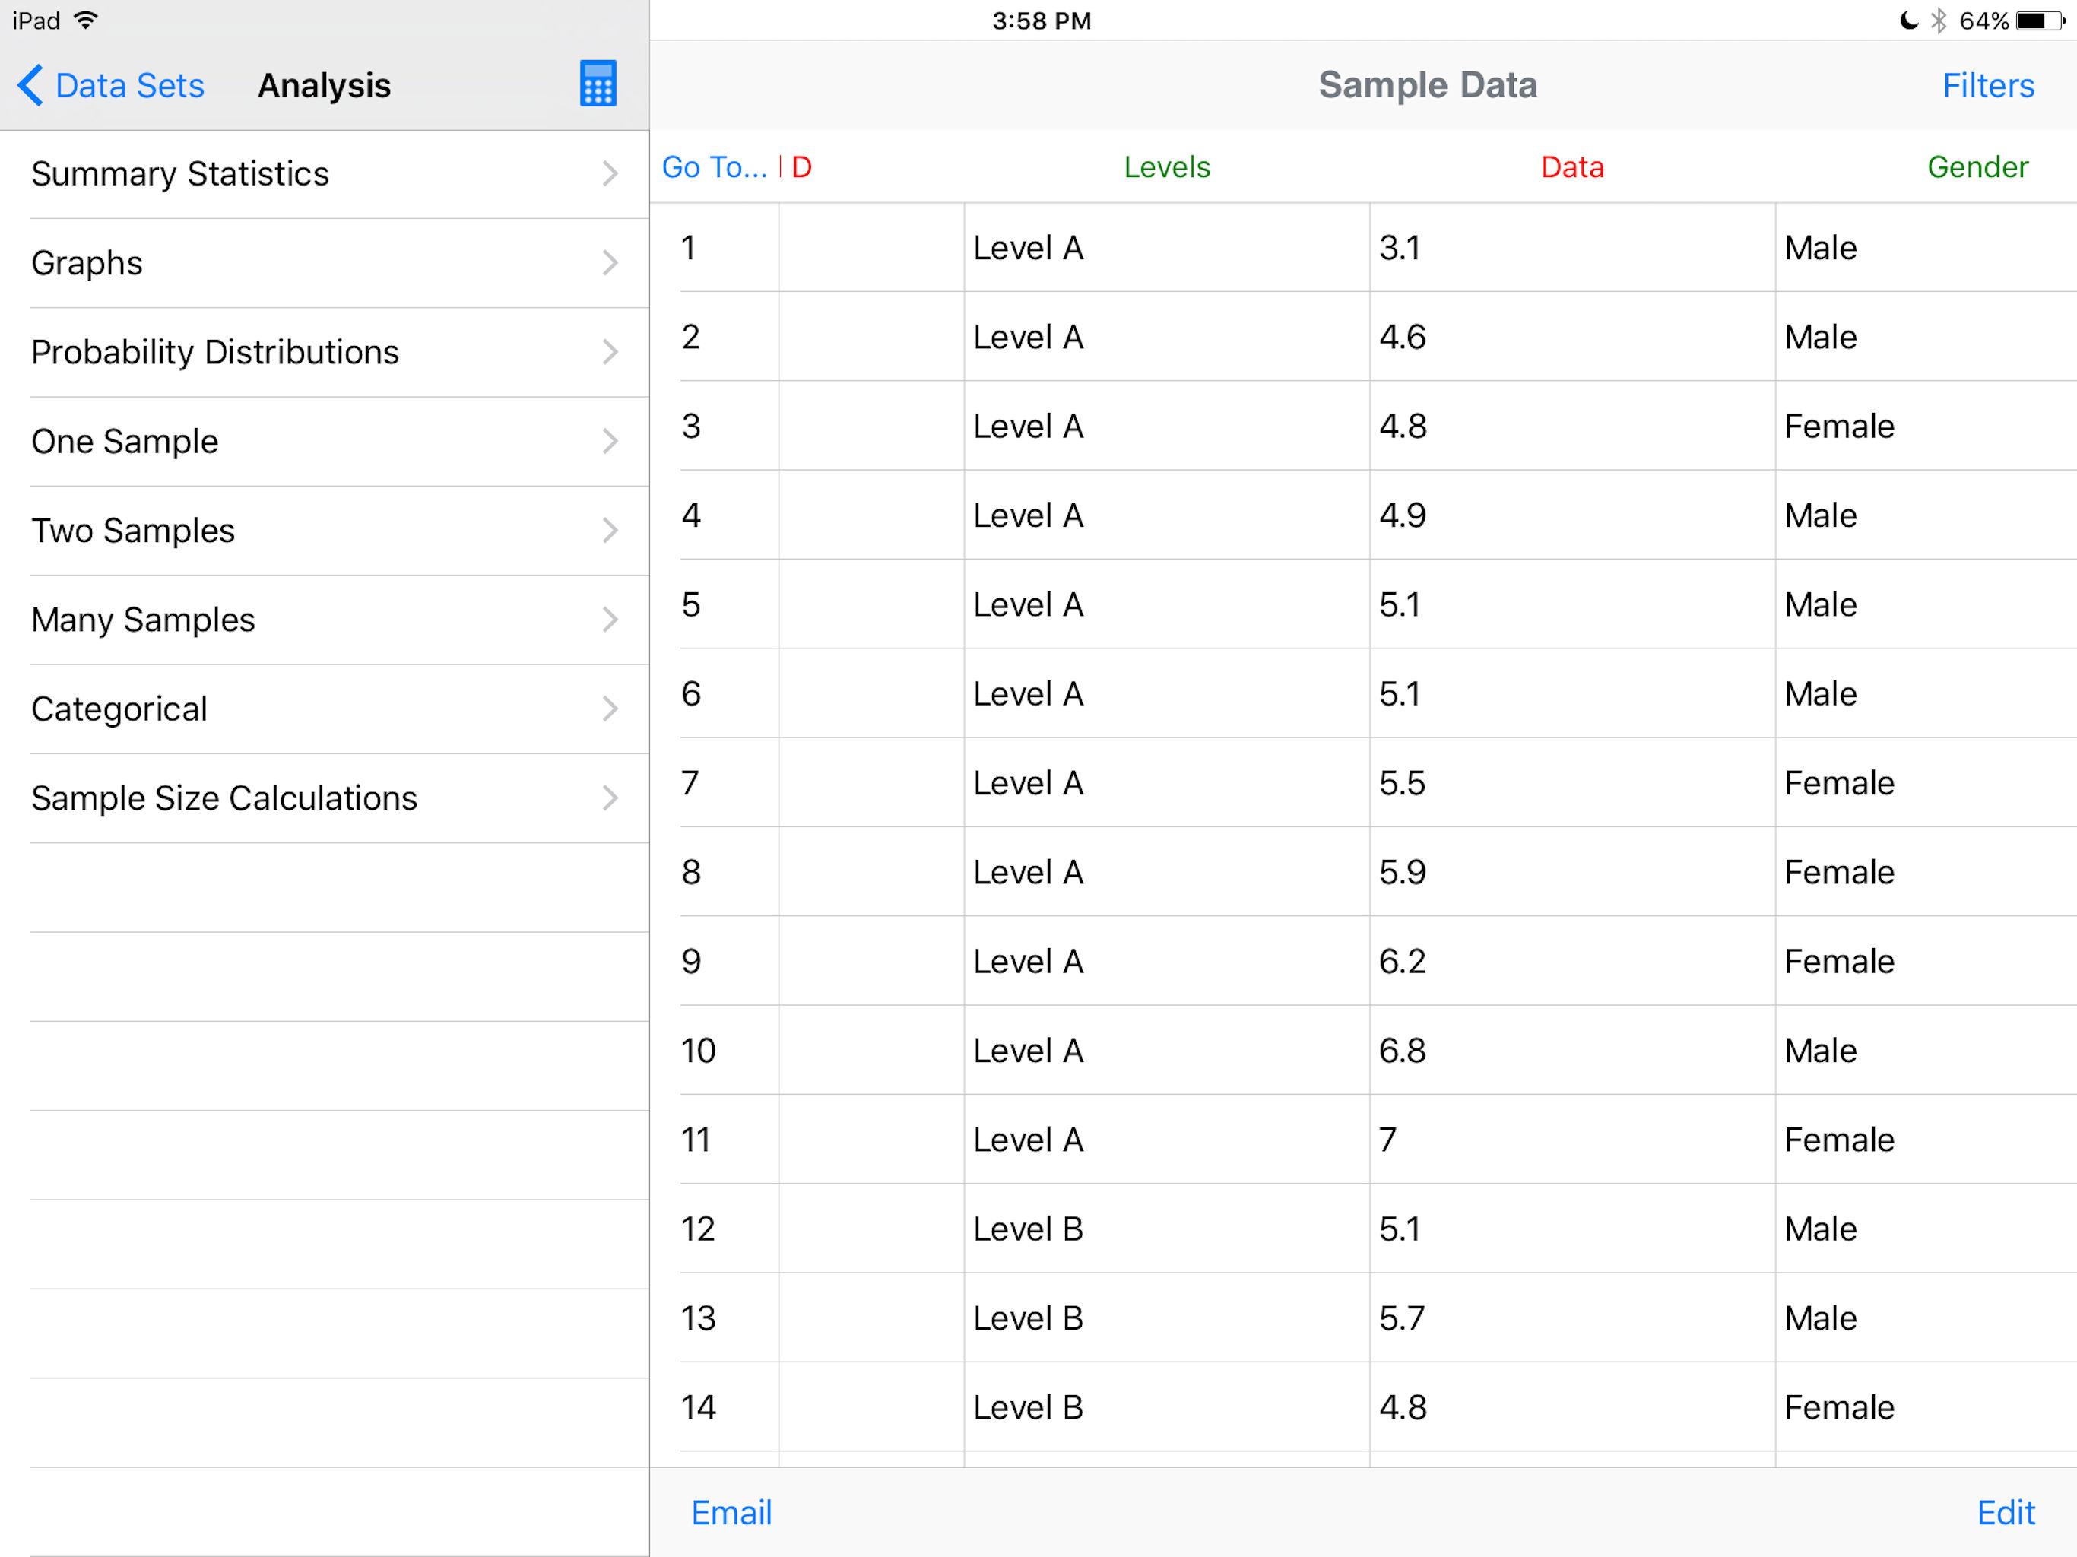Open the calculator icon in Analysis header
The height and width of the screenshot is (1557, 2077).
pos(598,84)
